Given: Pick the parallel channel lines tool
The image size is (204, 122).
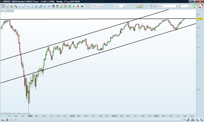Looking at the screenshot, I should point(36,6).
